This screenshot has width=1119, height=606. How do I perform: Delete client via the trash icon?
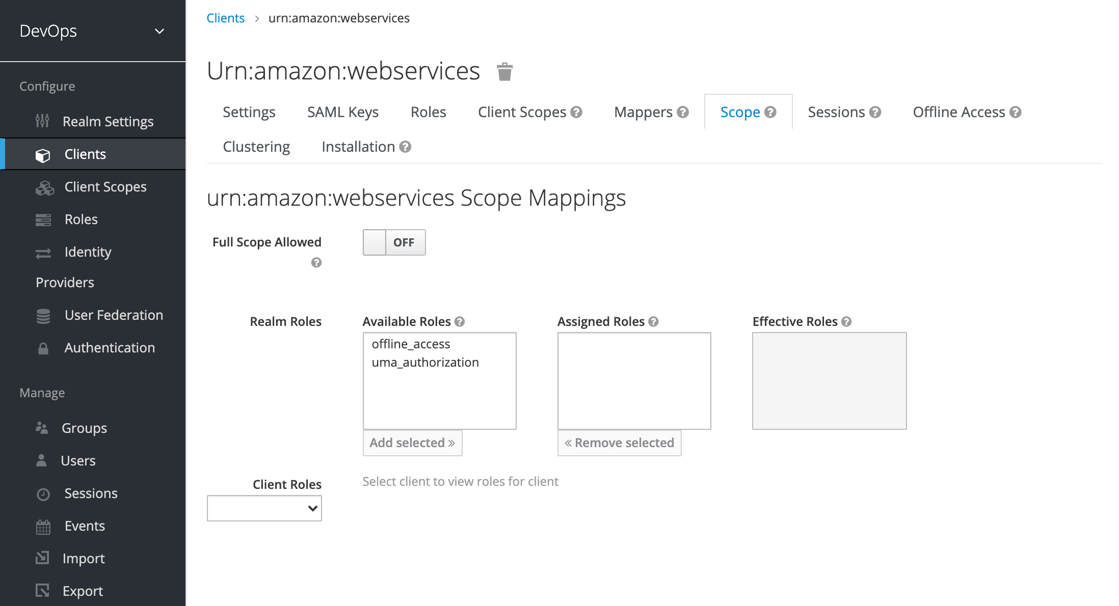point(505,71)
